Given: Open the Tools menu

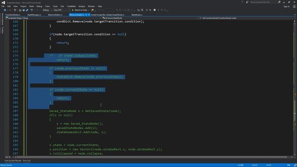Looking at the screenshot, I should (55, 6).
